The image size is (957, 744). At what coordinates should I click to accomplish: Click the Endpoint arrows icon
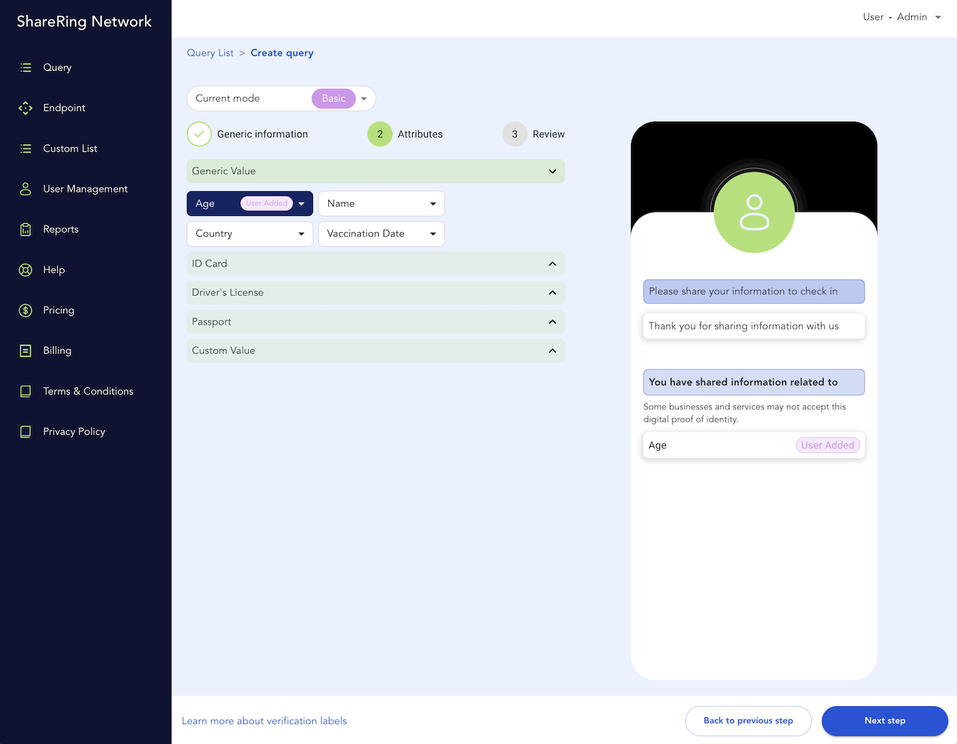coord(26,108)
